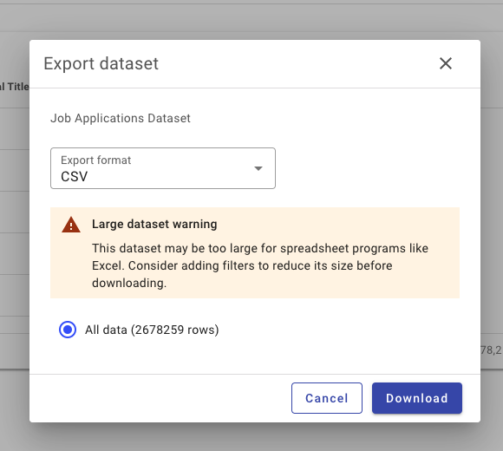Screen dimensions: 503x451
Task: Choose the "All data (2678259 rows)" label
Action: point(152,330)
